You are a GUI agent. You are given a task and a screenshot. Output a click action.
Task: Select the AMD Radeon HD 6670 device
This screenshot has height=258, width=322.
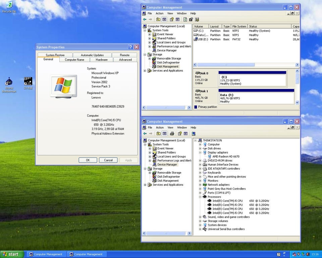coord(225,157)
